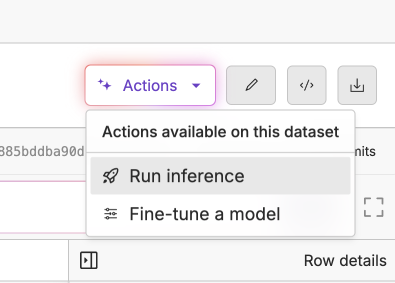
Task: Expand view with the fullscreen corners icon
Action: (x=373, y=207)
